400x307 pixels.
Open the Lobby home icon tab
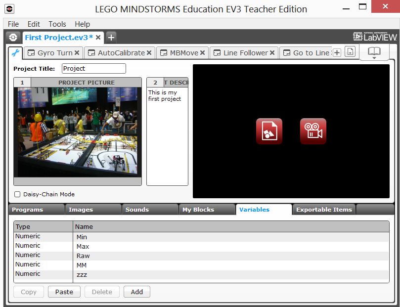point(13,38)
